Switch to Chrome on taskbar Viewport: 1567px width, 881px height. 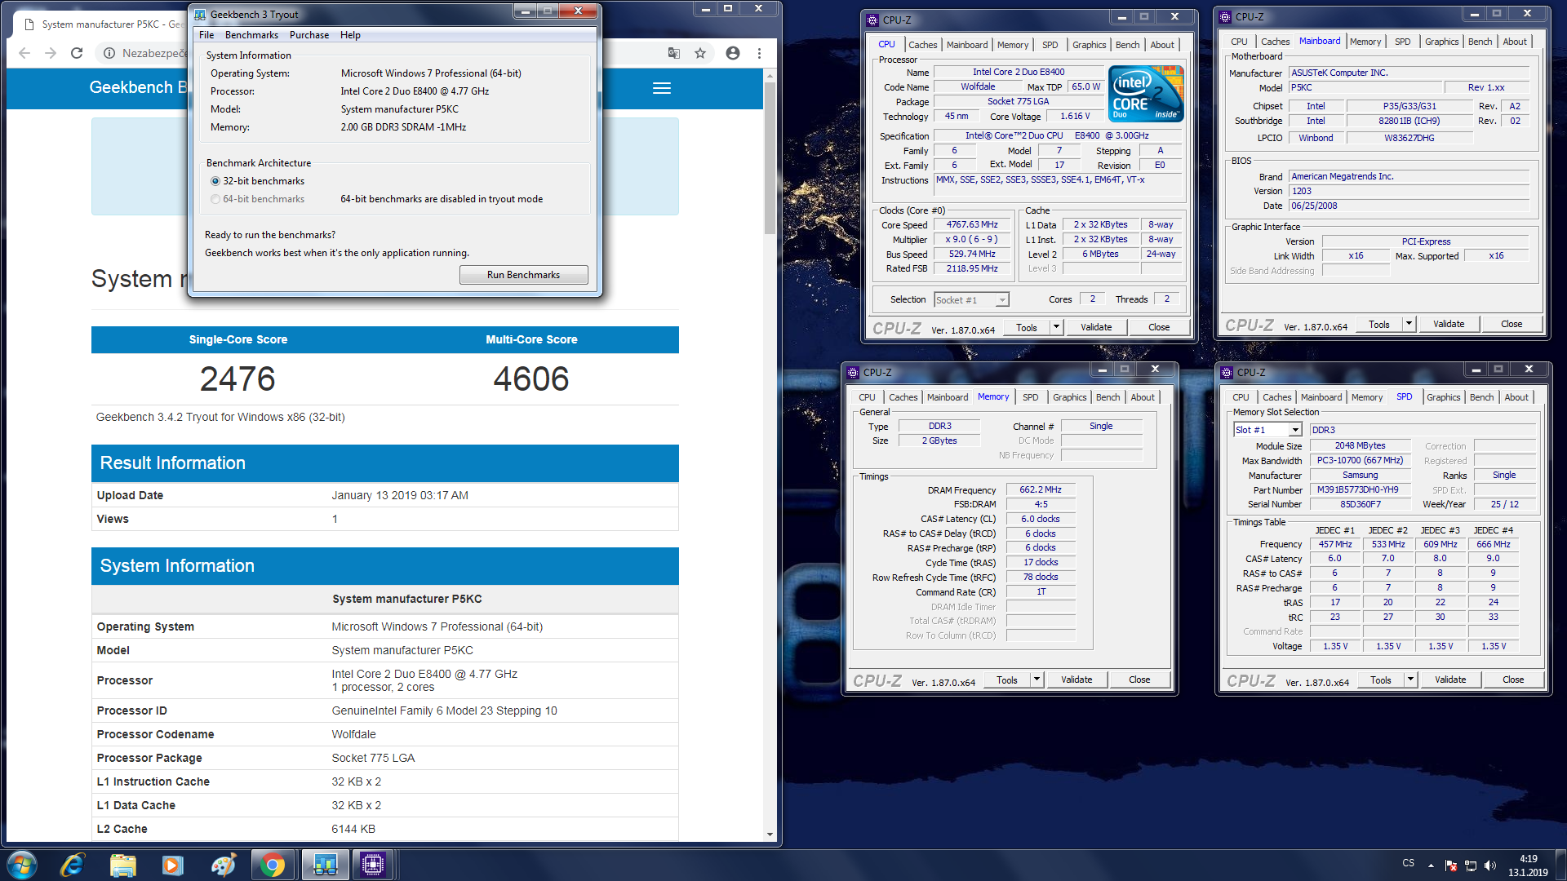[x=273, y=865]
